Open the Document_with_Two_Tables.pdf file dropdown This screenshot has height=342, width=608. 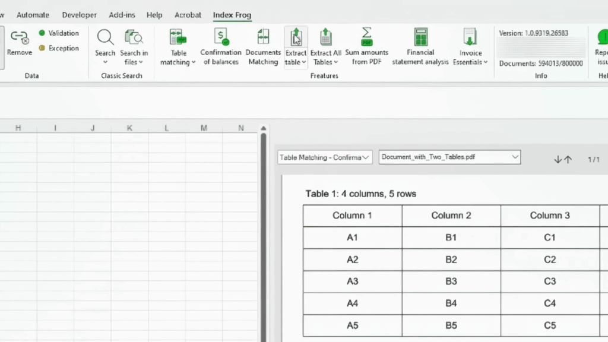click(450, 157)
